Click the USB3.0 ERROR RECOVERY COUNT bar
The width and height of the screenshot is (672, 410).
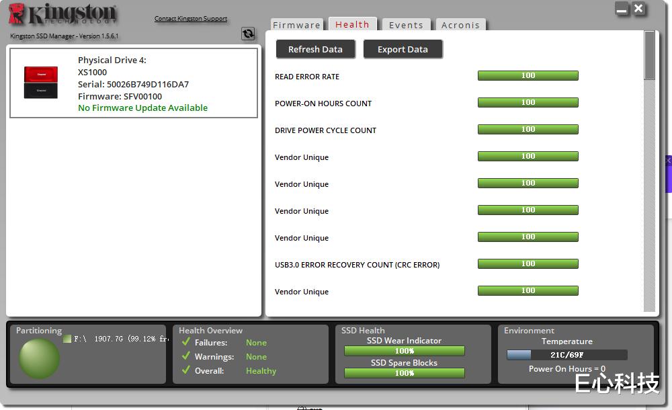[528, 263]
